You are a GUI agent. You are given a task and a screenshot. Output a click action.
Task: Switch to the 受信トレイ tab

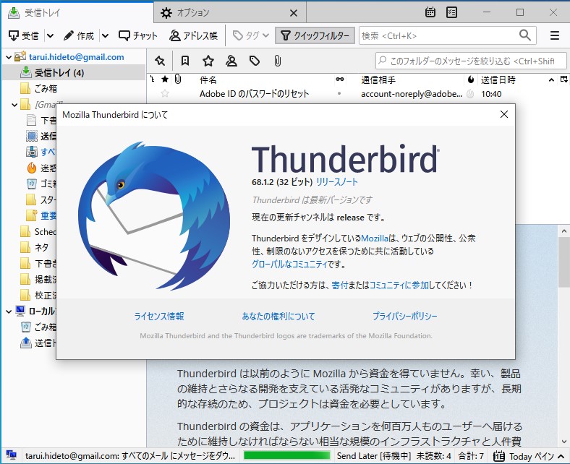(77, 13)
